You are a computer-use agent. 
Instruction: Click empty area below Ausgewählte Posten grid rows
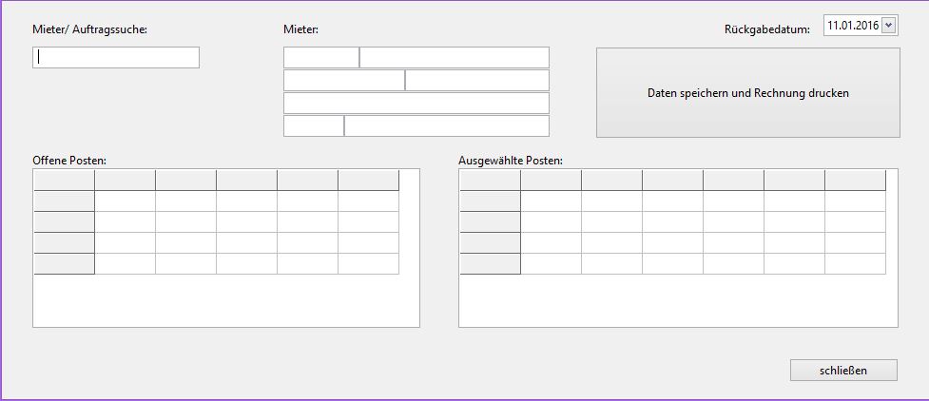[x=678, y=300]
